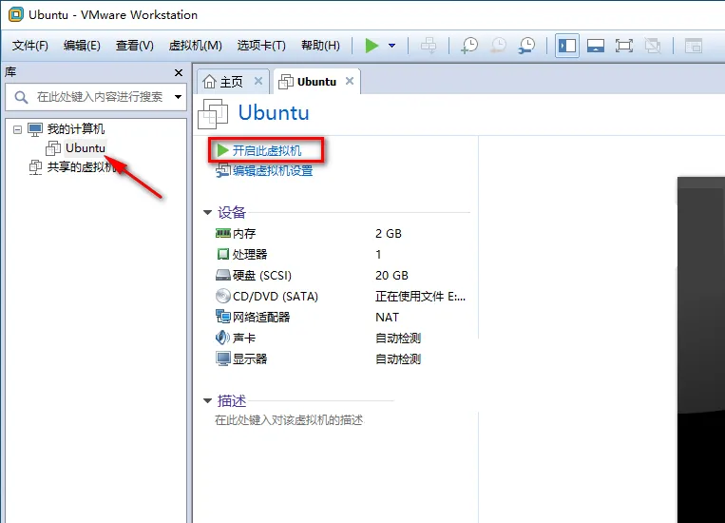This screenshot has width=725, height=523.
Task: Switch to the Ubuntu tab
Action: coord(316,82)
